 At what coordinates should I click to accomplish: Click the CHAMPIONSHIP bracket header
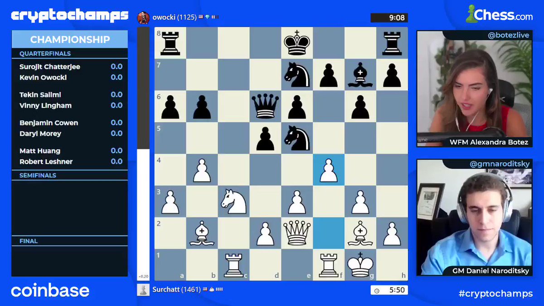[x=70, y=39]
